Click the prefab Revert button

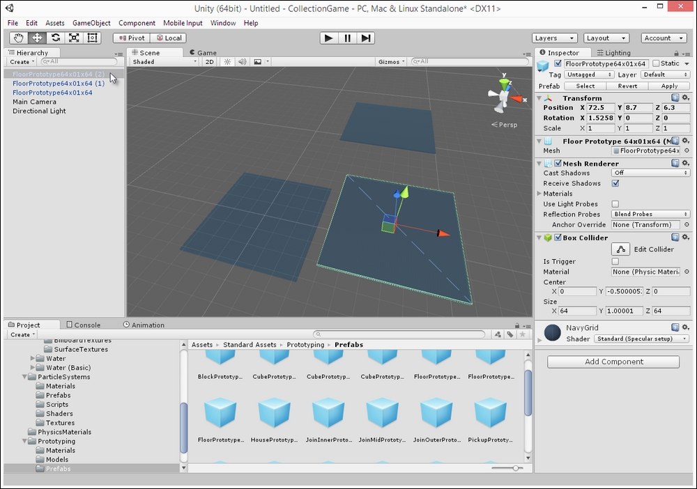(x=627, y=86)
